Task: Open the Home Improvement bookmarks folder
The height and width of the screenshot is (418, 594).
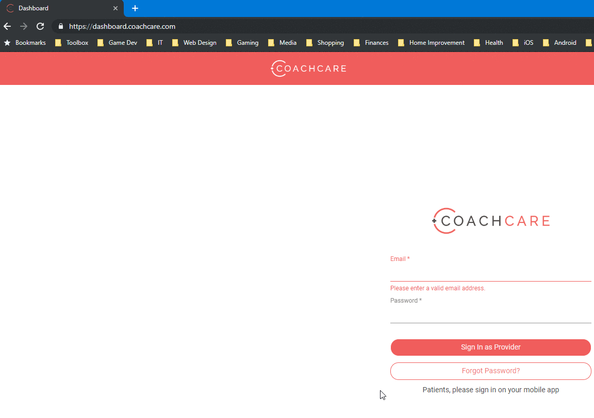Action: [x=431, y=43]
